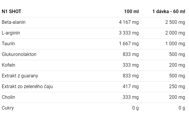This screenshot has height=114, width=189.
Task: Select the 1 000 mg value
Action: [x=175, y=43]
